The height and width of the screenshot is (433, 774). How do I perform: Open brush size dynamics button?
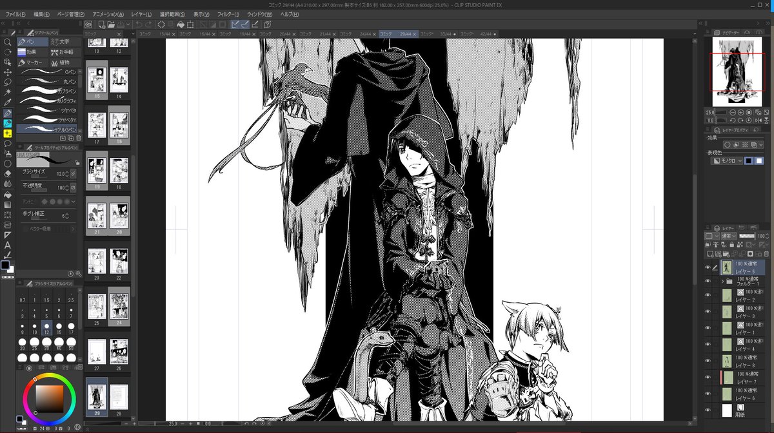tap(73, 173)
